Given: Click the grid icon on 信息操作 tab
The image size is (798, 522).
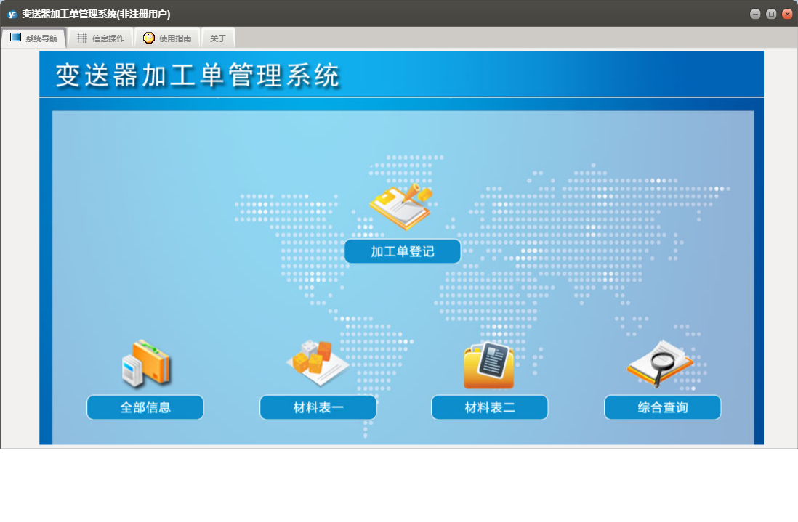Looking at the screenshot, I should pyautogui.click(x=82, y=38).
